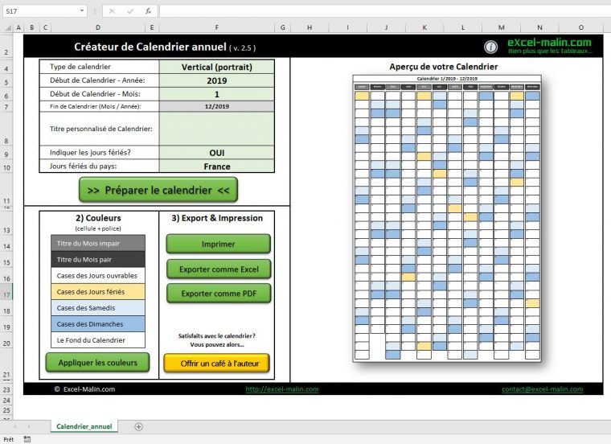The width and height of the screenshot is (611, 444).
Task: Click the 2) Couleurs heading
Action: 98,218
